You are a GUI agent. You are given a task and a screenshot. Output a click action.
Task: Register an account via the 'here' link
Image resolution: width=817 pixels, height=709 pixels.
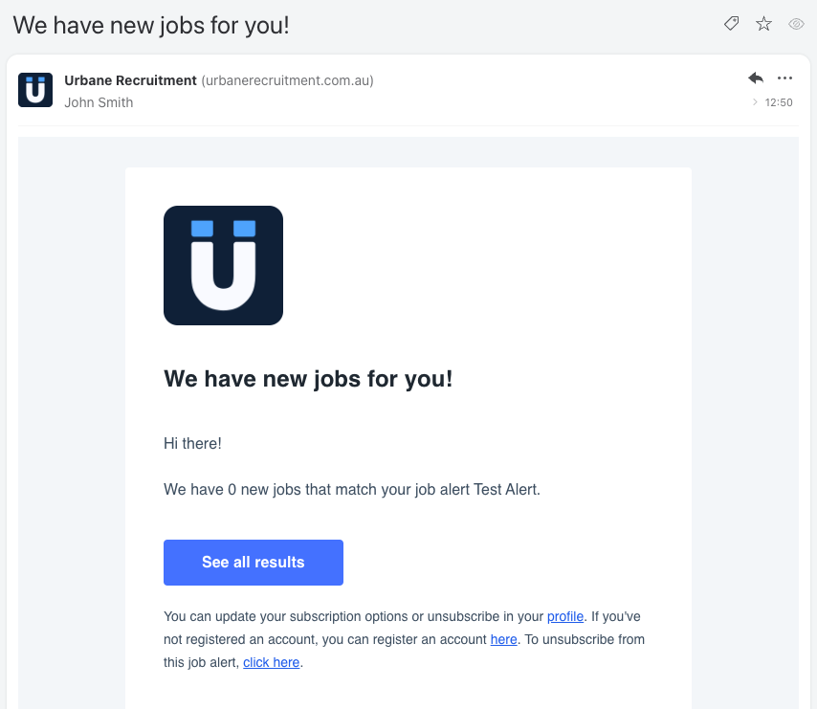(x=503, y=639)
